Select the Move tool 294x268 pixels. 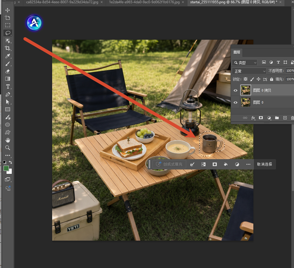point(7,10)
